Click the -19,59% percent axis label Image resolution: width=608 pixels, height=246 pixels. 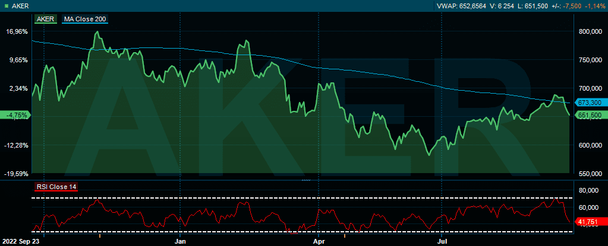(16, 174)
